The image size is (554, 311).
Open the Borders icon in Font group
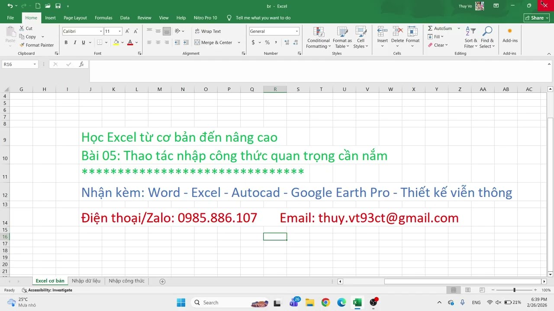pyautogui.click(x=100, y=42)
